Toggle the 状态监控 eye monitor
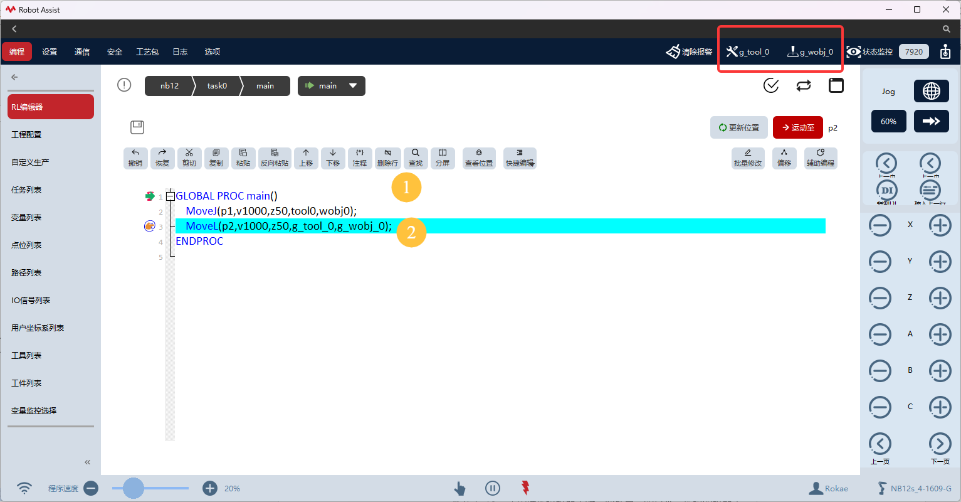The height and width of the screenshot is (502, 961). click(x=869, y=52)
